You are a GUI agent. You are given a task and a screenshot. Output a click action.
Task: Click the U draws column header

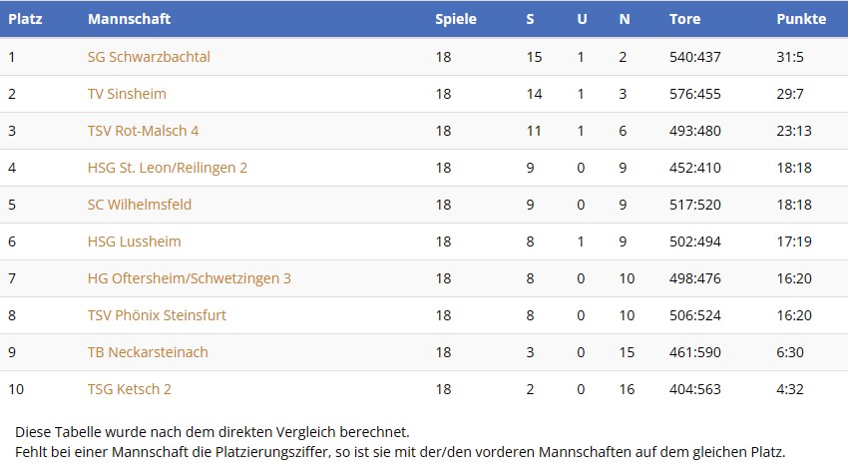point(582,19)
